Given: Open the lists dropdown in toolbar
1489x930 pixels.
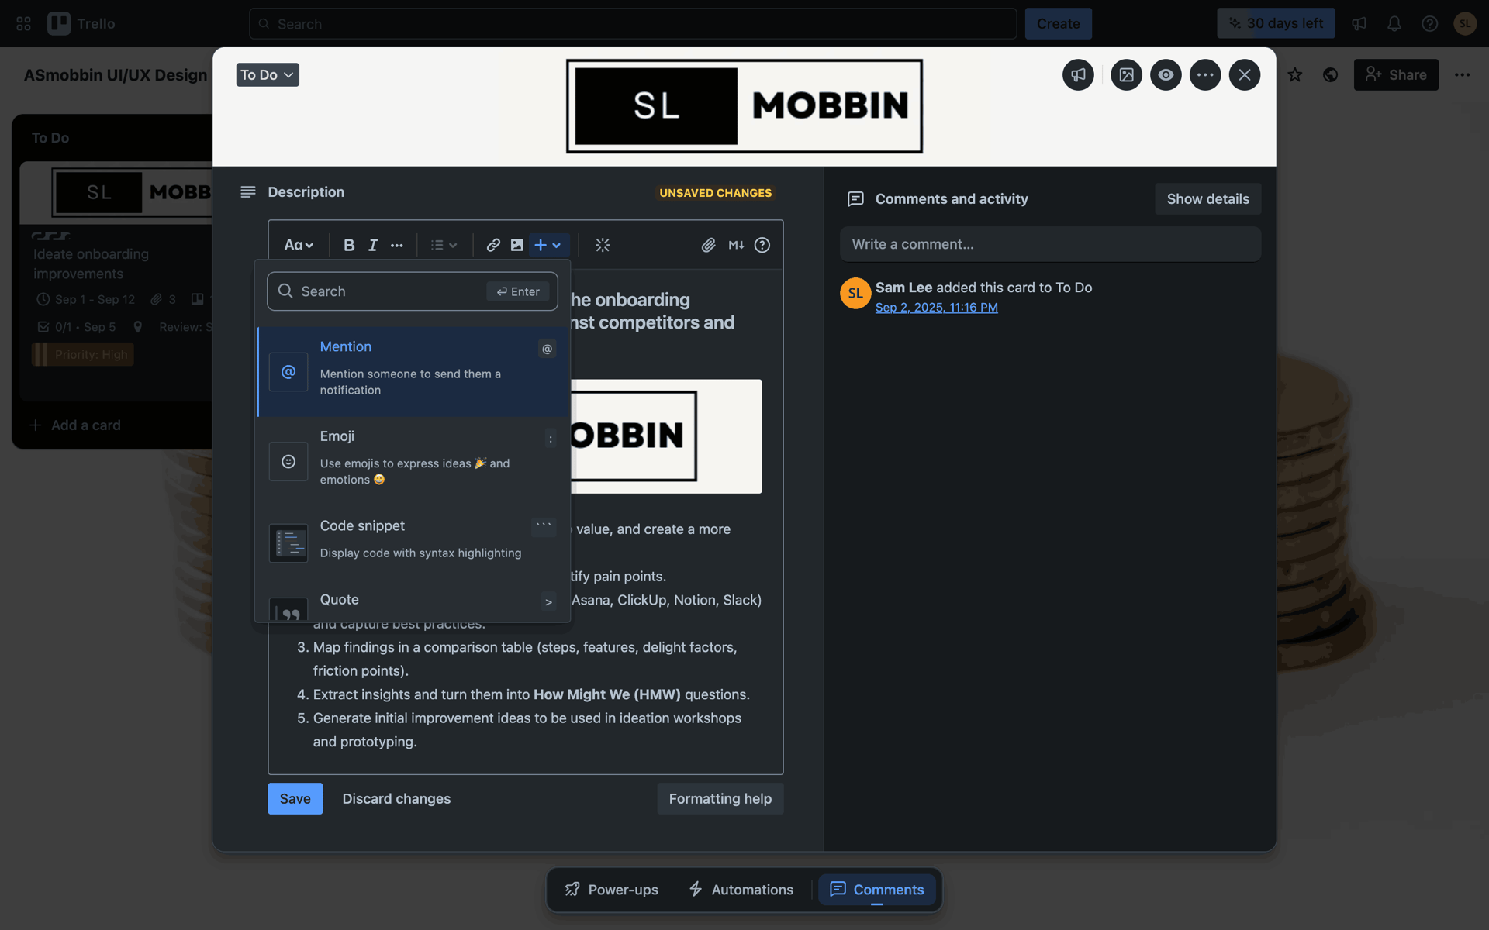Looking at the screenshot, I should pos(444,245).
